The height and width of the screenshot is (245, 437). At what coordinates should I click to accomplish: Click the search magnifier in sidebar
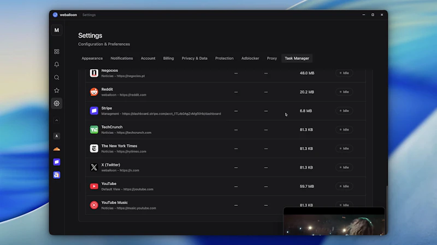pyautogui.click(x=57, y=77)
